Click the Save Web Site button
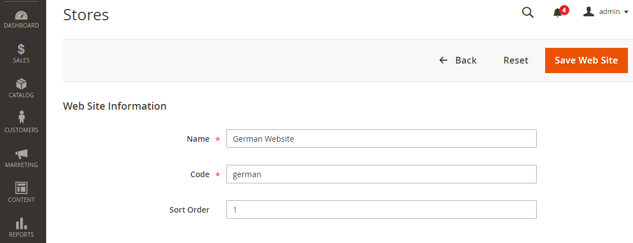 pos(586,60)
